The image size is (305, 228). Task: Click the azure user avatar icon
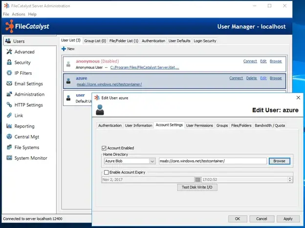point(68,81)
